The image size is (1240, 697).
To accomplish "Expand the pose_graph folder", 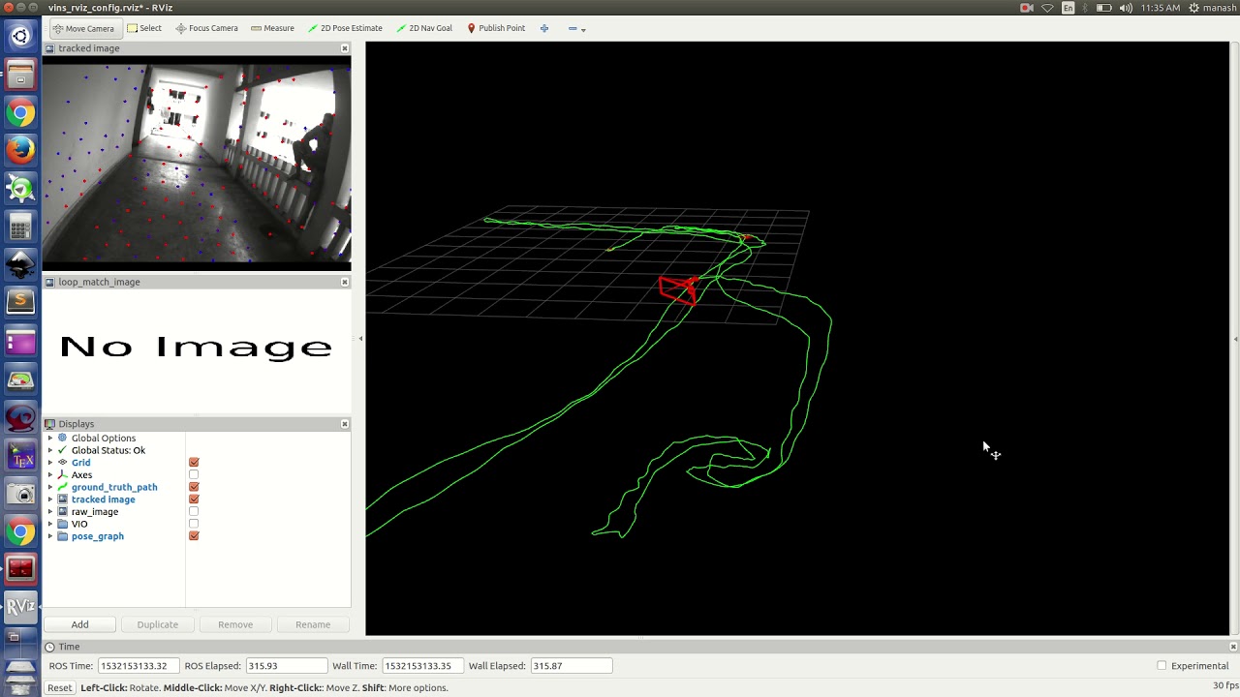I will [x=50, y=536].
